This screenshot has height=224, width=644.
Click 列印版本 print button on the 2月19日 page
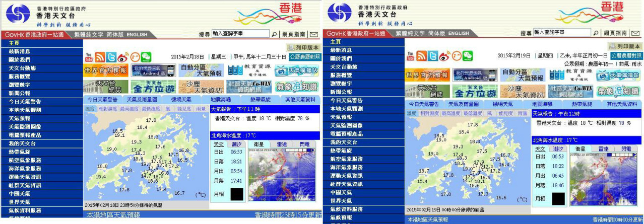coord(625,46)
